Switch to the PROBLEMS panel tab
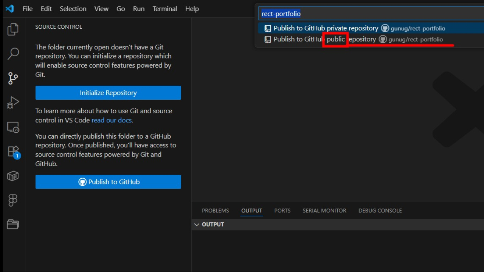The width and height of the screenshot is (484, 272). (216, 211)
